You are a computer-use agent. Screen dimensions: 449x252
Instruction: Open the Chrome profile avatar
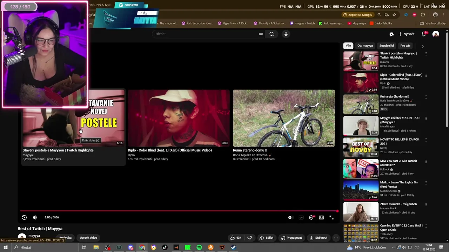[x=435, y=15]
